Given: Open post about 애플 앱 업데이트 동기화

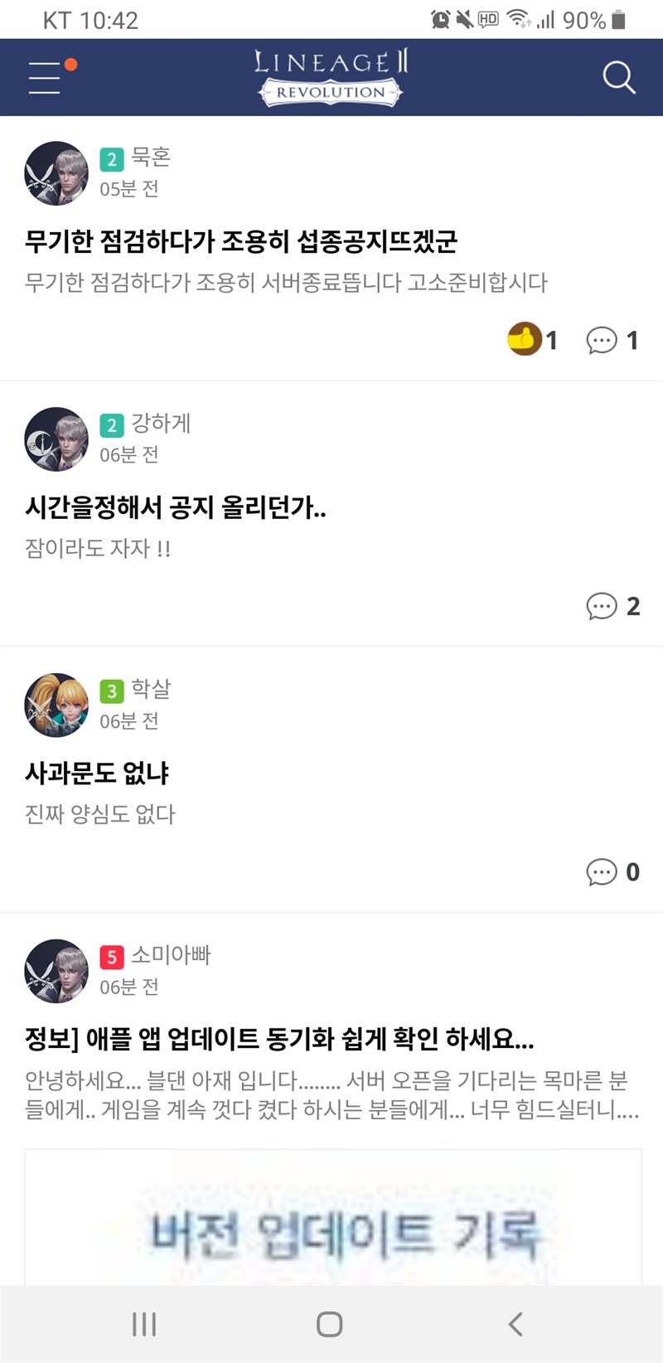Looking at the screenshot, I should point(279,1039).
